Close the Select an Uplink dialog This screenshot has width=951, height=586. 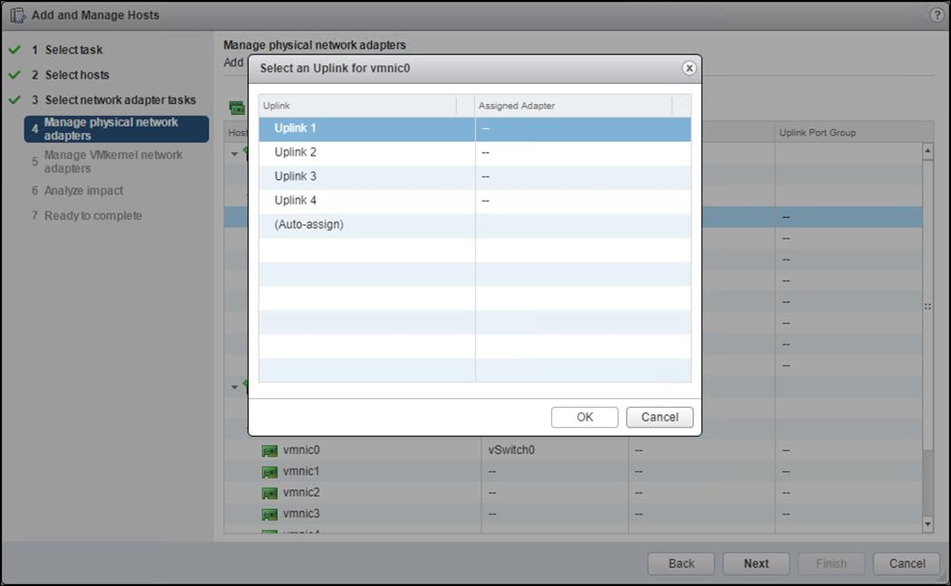[x=689, y=68]
